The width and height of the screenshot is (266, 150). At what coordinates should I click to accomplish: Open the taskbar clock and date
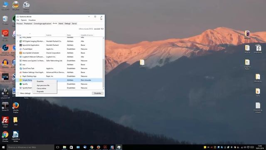tap(260, 147)
